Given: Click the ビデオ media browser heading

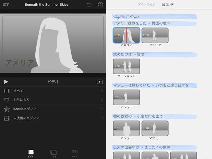Looking at the screenshot, I should click(53, 82).
